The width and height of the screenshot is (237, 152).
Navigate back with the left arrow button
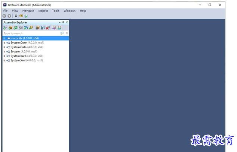(x=4, y=16)
